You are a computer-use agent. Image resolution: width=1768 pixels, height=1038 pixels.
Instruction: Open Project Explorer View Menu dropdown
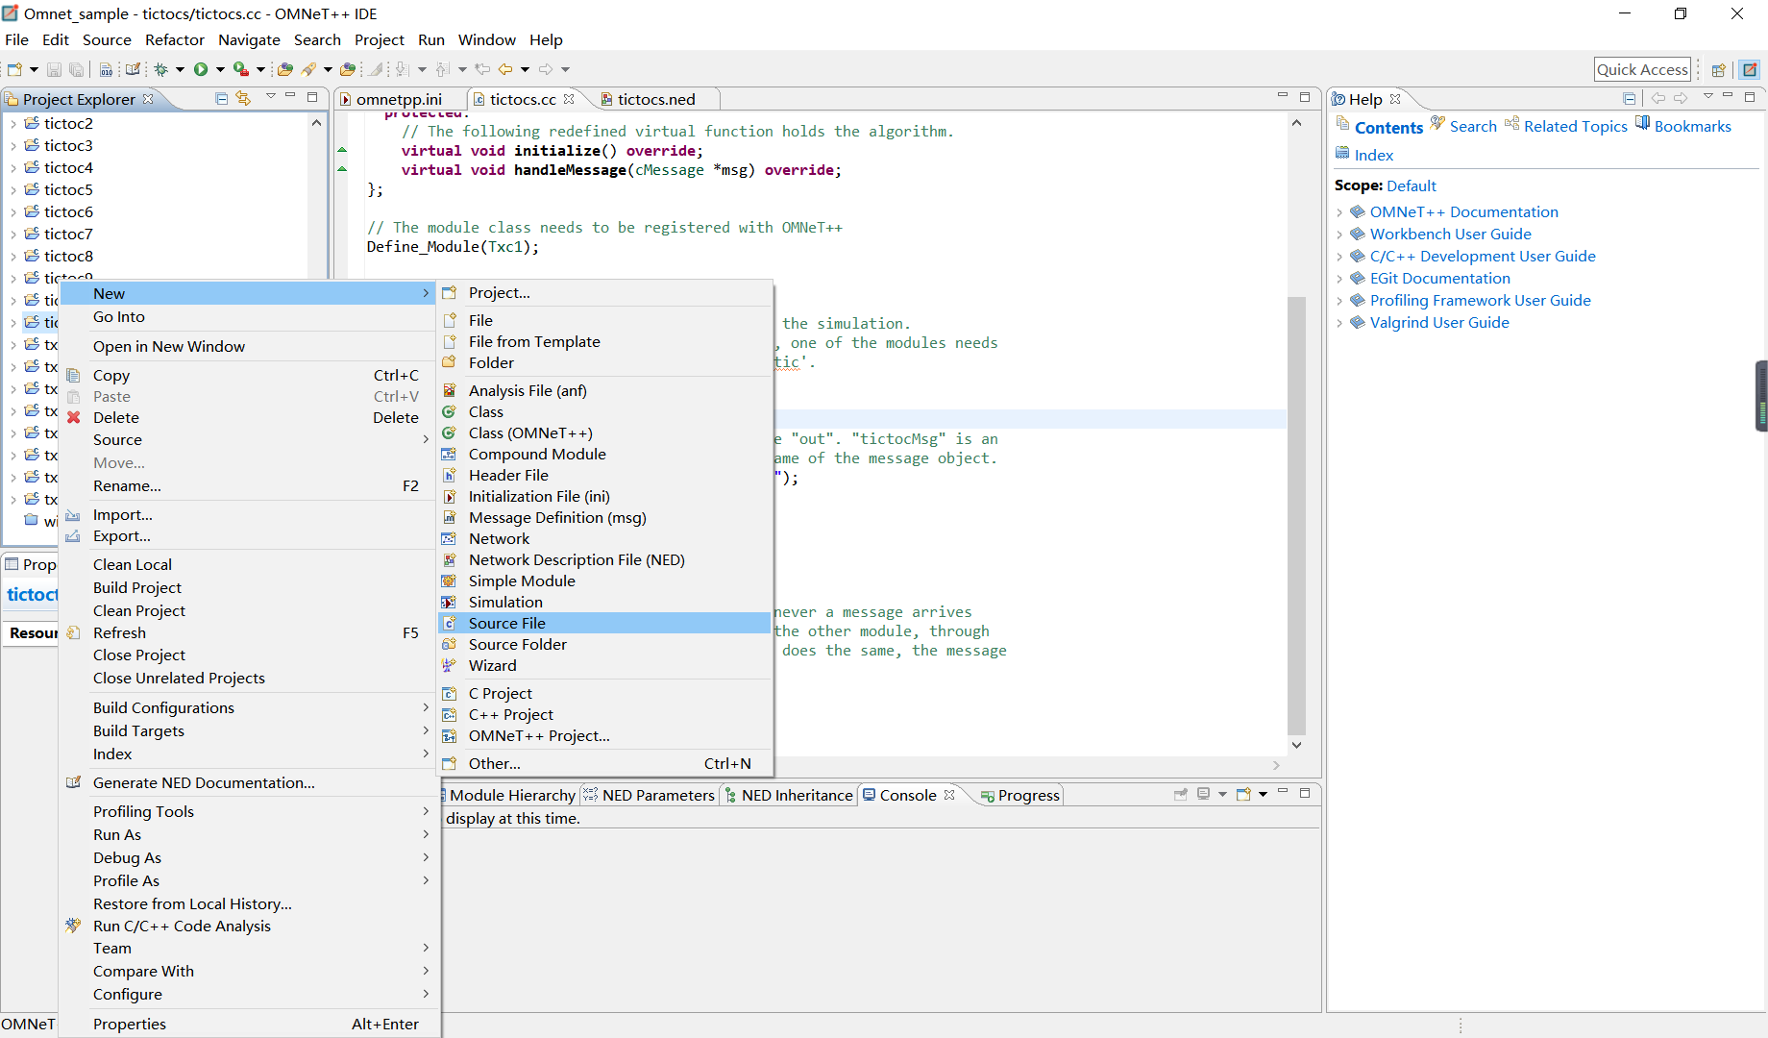pyautogui.click(x=271, y=96)
